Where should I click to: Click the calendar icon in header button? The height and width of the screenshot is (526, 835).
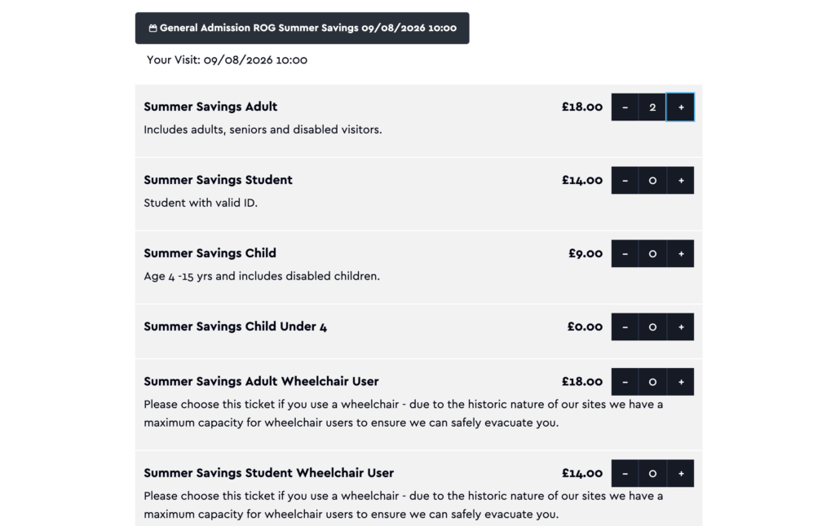(152, 28)
